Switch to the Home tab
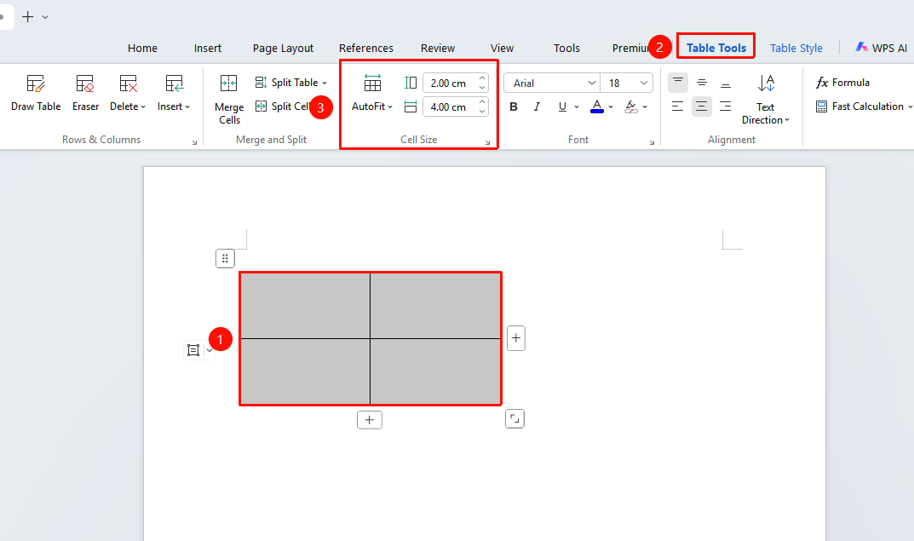 point(142,49)
